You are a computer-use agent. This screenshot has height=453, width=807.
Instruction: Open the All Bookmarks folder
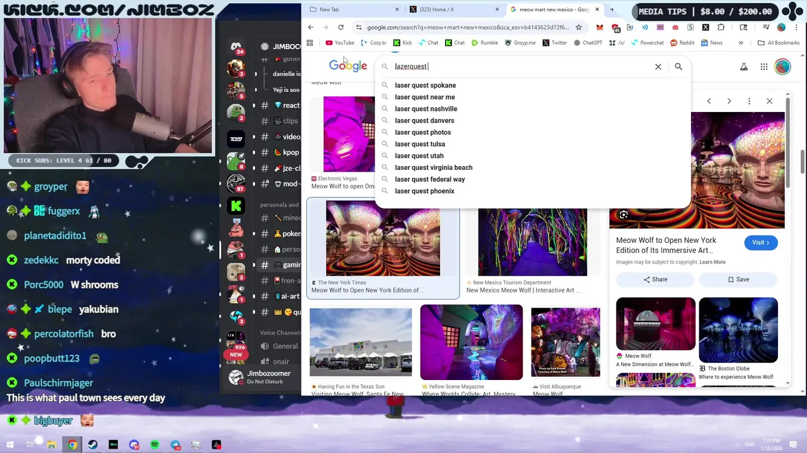click(x=779, y=43)
